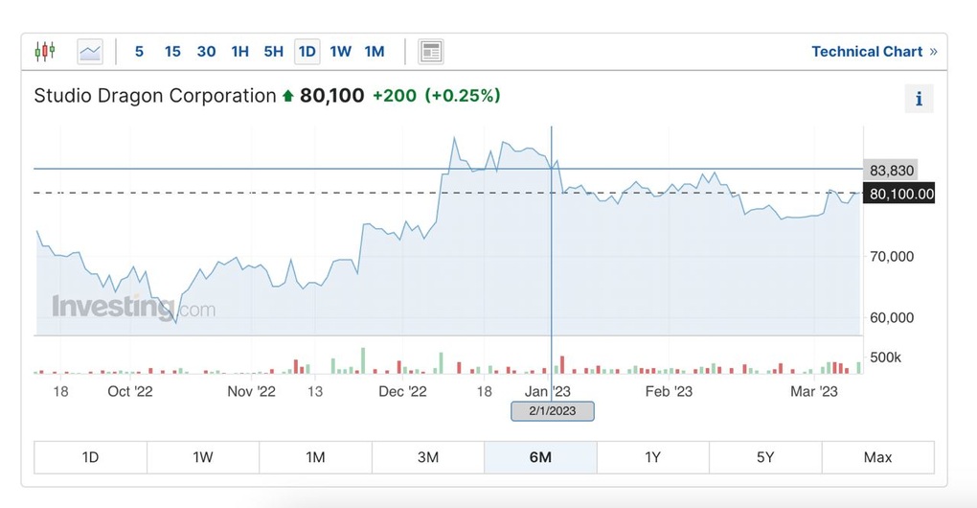Select the 1Y time range tab

(652, 457)
